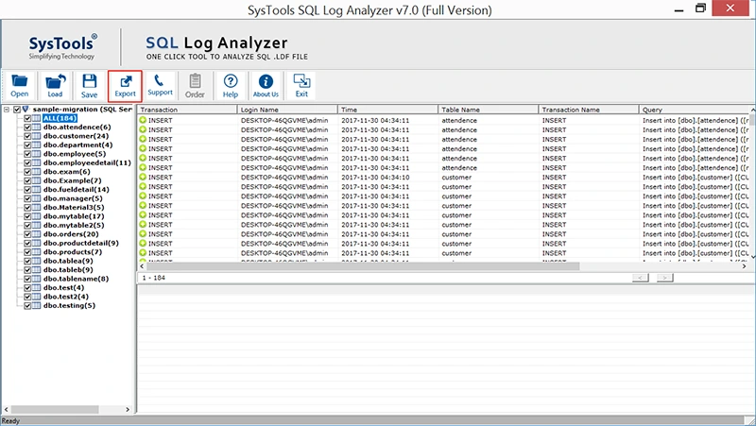Screen dimensions: 756x426
Task: Click table icon next to dbo.tablename(8)
Action: (x=36, y=279)
